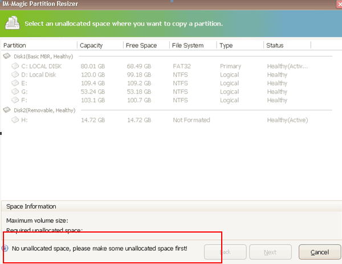This screenshot has width=342, height=264.
Task: Click the Disk1 drive icon
Action: tap(7, 56)
